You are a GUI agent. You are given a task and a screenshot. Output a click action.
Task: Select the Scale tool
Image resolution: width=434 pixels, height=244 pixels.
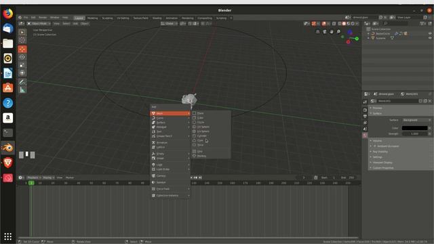(x=22, y=65)
